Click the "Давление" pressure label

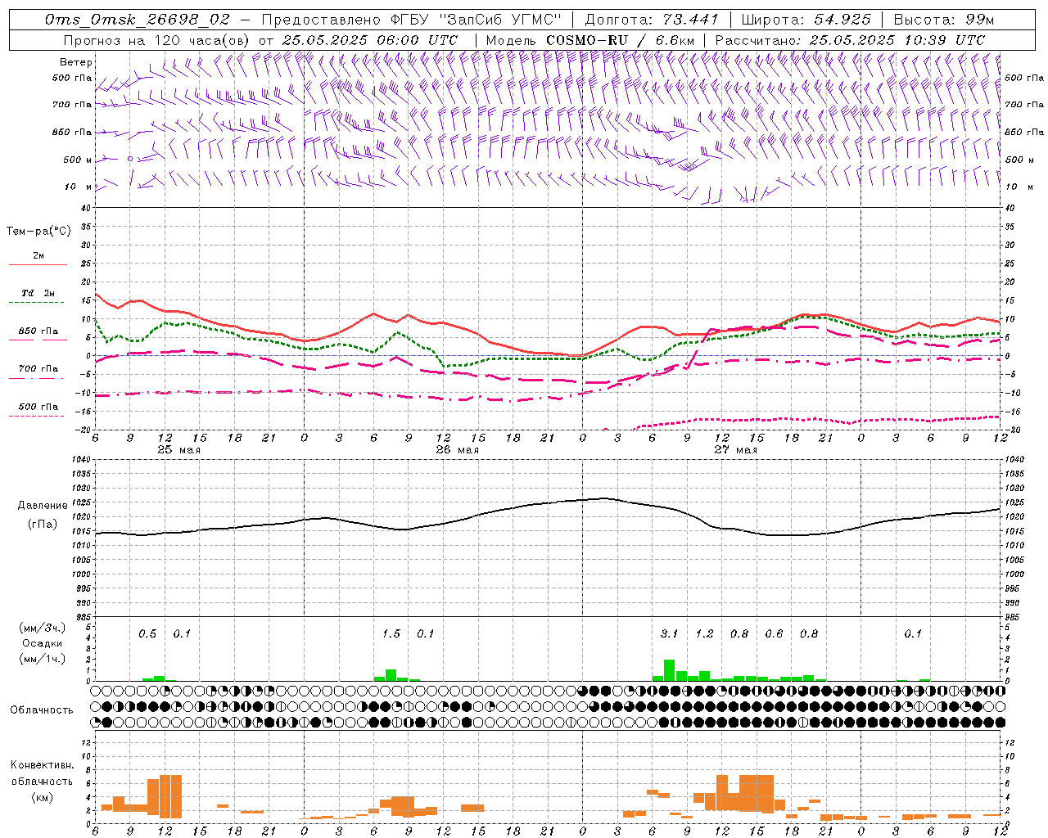click(x=43, y=506)
